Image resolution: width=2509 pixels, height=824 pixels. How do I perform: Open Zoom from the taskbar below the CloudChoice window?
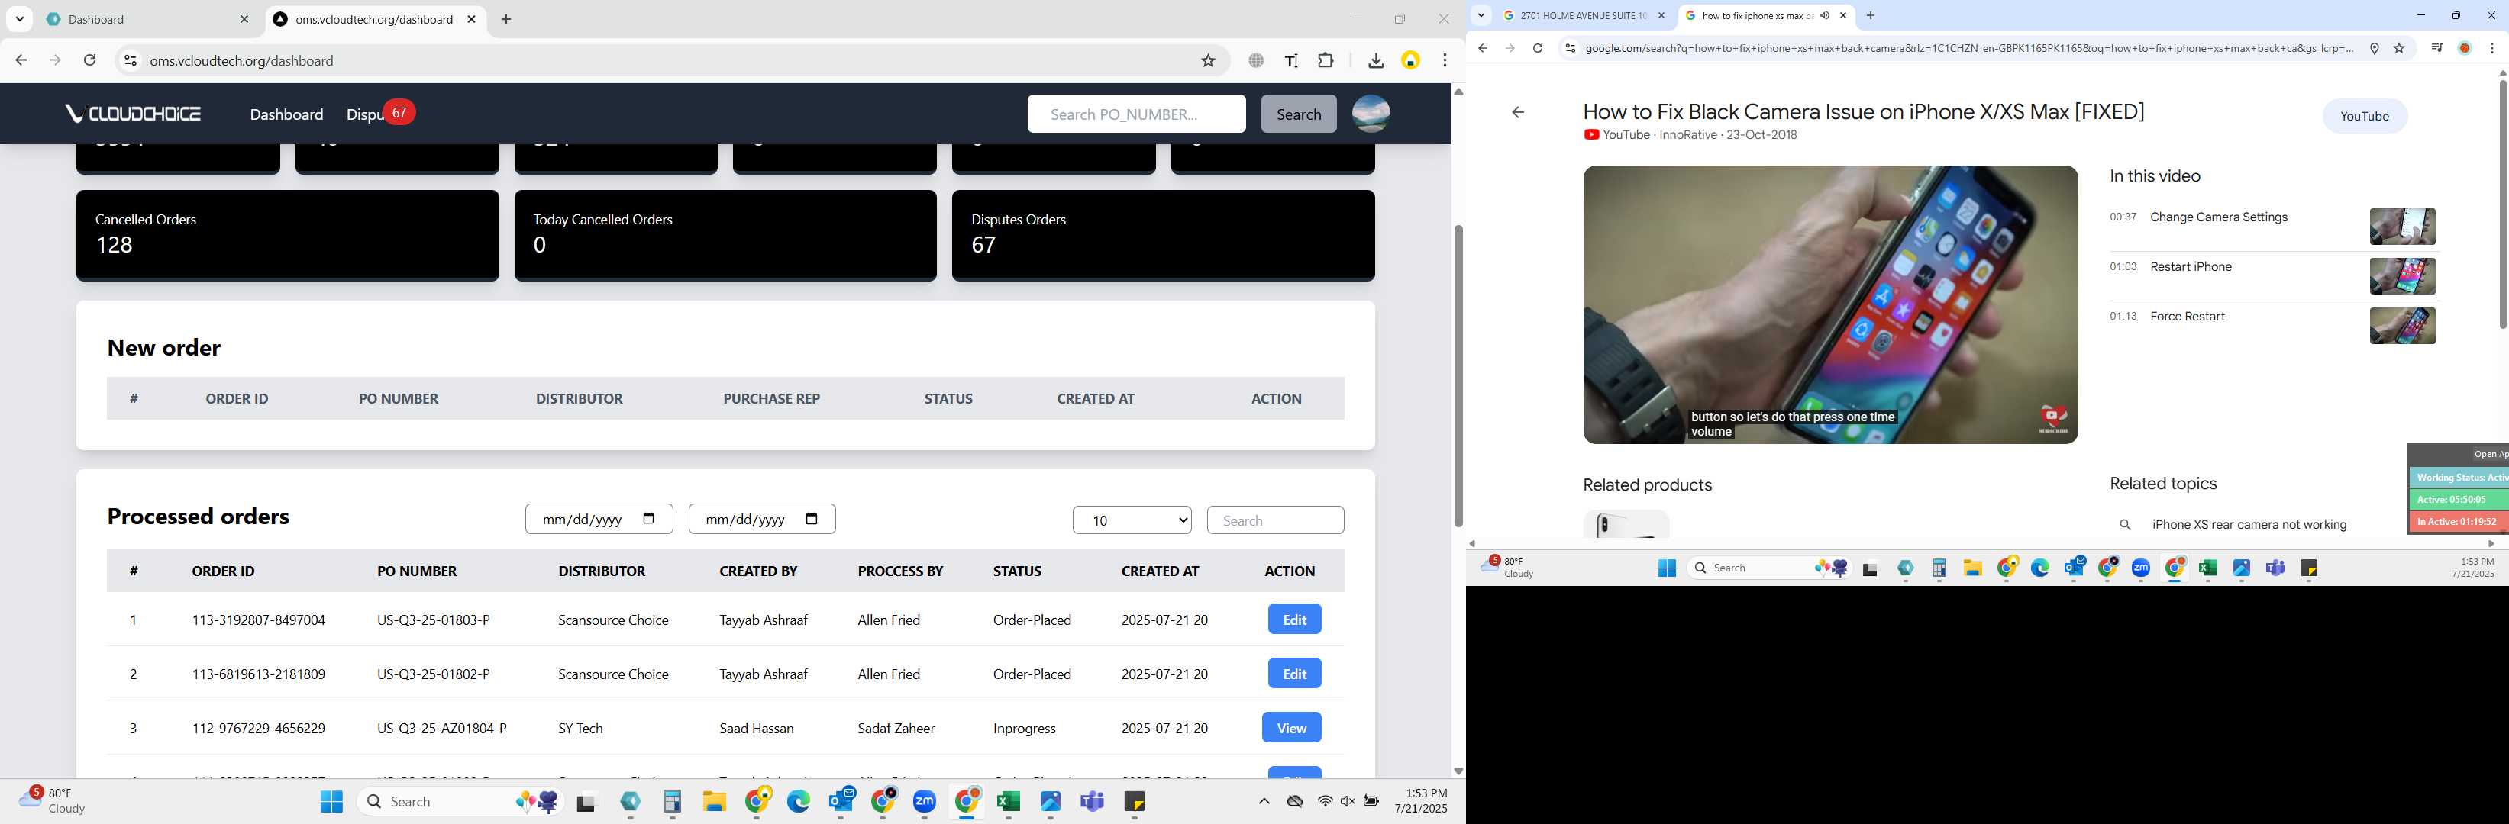click(925, 802)
